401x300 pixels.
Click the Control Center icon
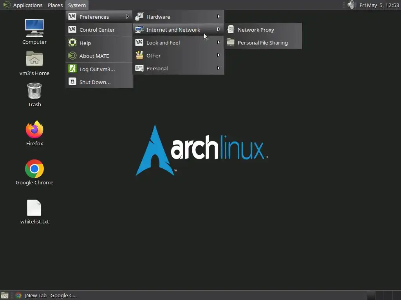click(72, 30)
